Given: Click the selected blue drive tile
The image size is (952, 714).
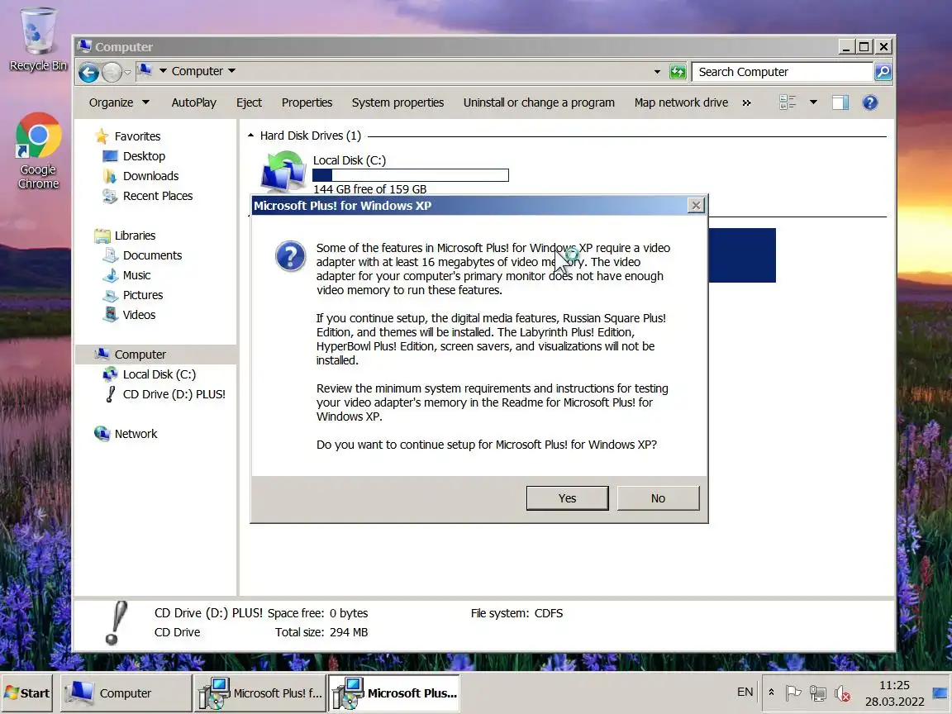Looking at the screenshot, I should [742, 255].
